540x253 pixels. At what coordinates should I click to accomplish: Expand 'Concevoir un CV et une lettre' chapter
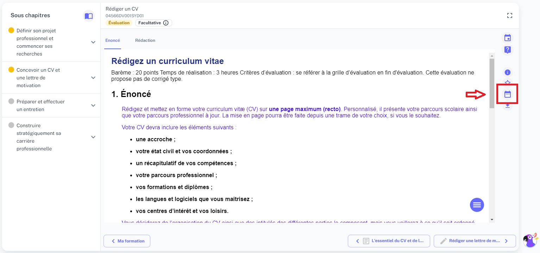pyautogui.click(x=93, y=78)
